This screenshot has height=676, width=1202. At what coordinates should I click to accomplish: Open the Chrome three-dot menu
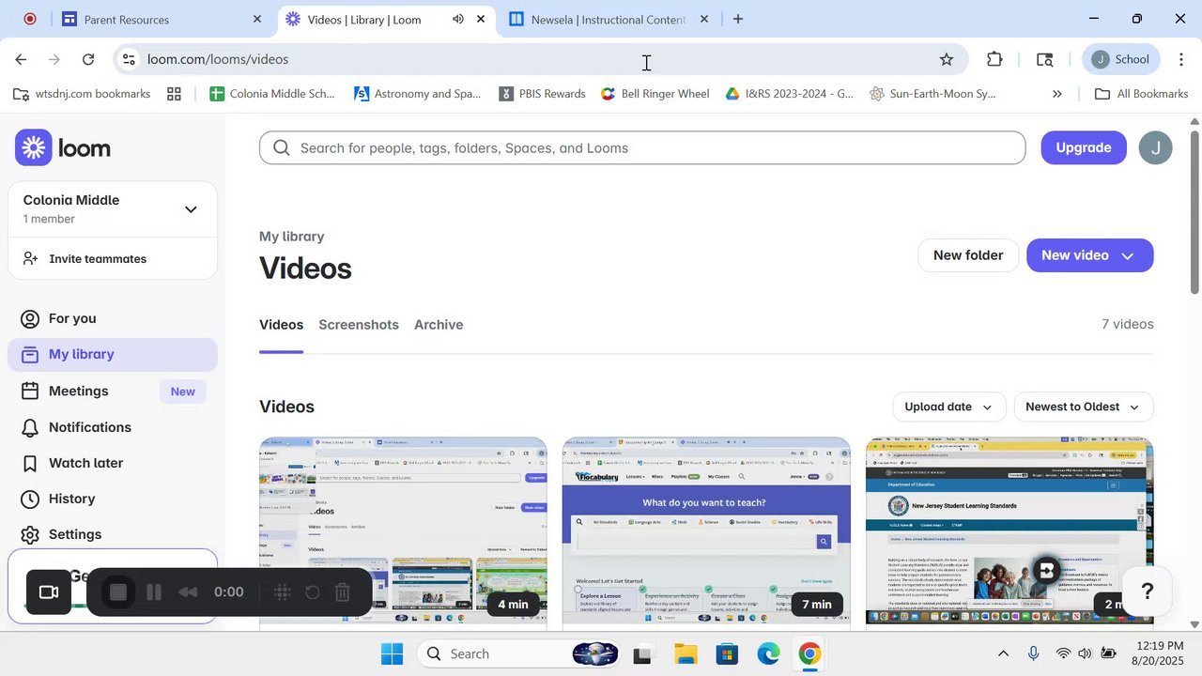pyautogui.click(x=1181, y=59)
